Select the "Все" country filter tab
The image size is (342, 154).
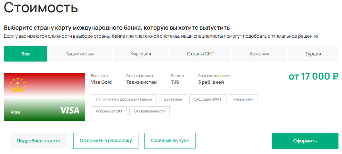[x=25, y=54]
